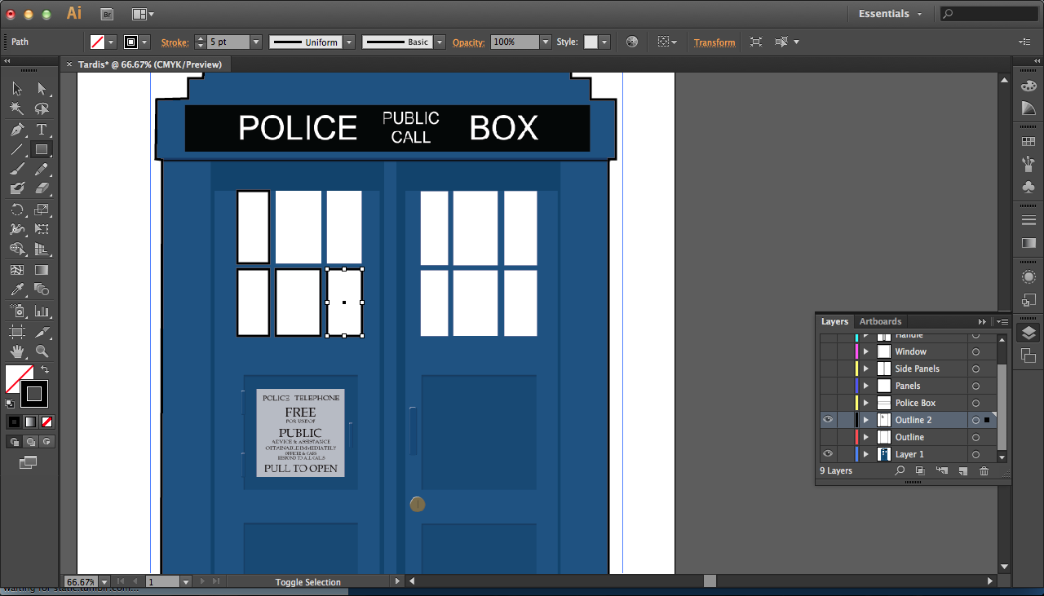This screenshot has width=1044, height=596.
Task: Select the Layers tab
Action: (x=834, y=321)
